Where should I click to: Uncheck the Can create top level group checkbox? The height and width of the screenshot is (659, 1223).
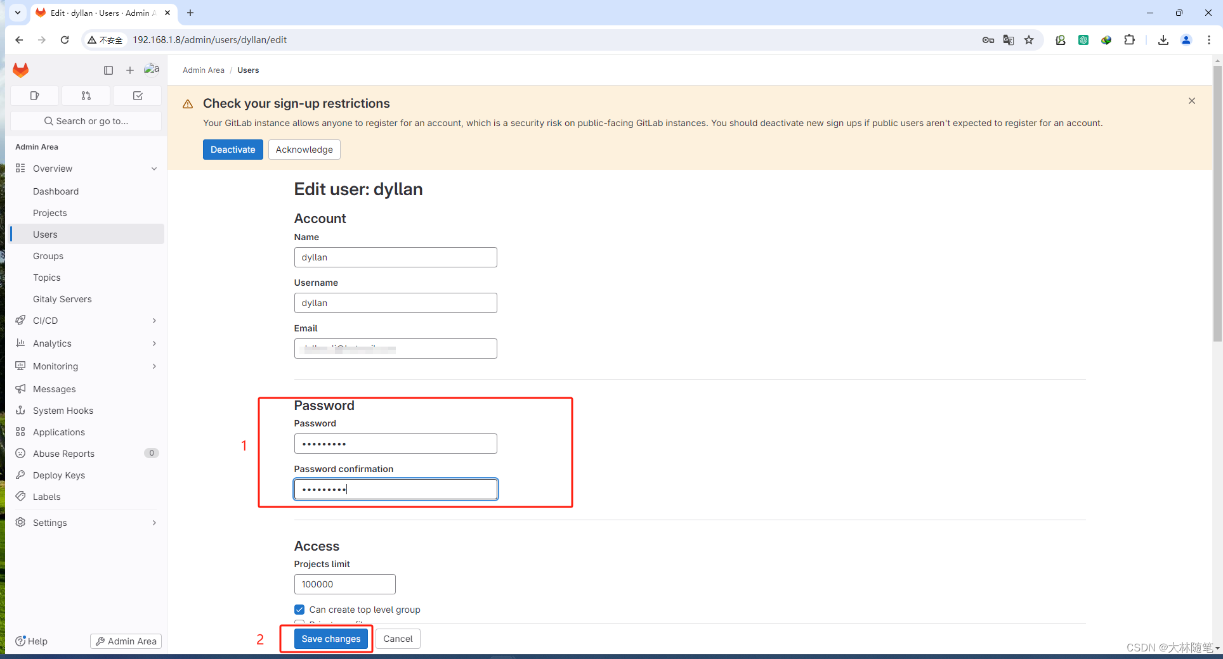coord(299,609)
